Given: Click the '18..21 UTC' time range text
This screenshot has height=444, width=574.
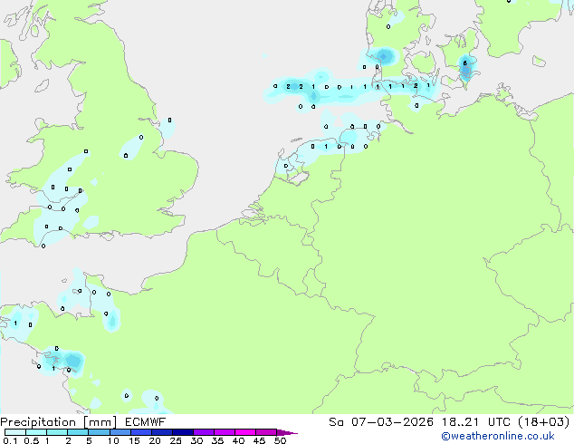Looking at the screenshot, I should point(476,422).
